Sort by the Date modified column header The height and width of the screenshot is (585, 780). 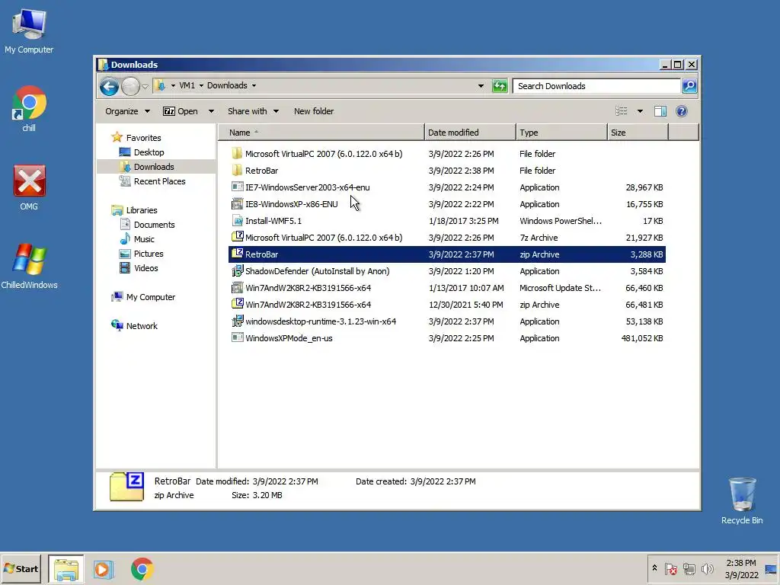coord(470,133)
